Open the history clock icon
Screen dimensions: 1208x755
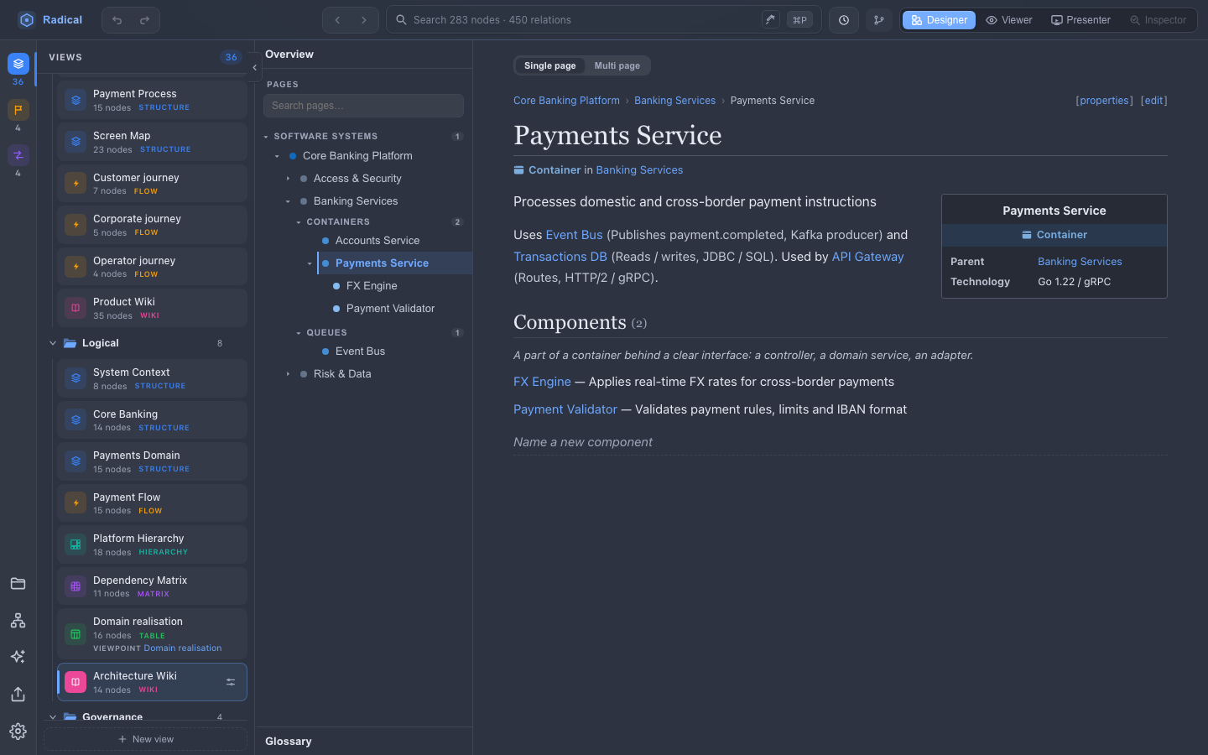pyautogui.click(x=844, y=20)
